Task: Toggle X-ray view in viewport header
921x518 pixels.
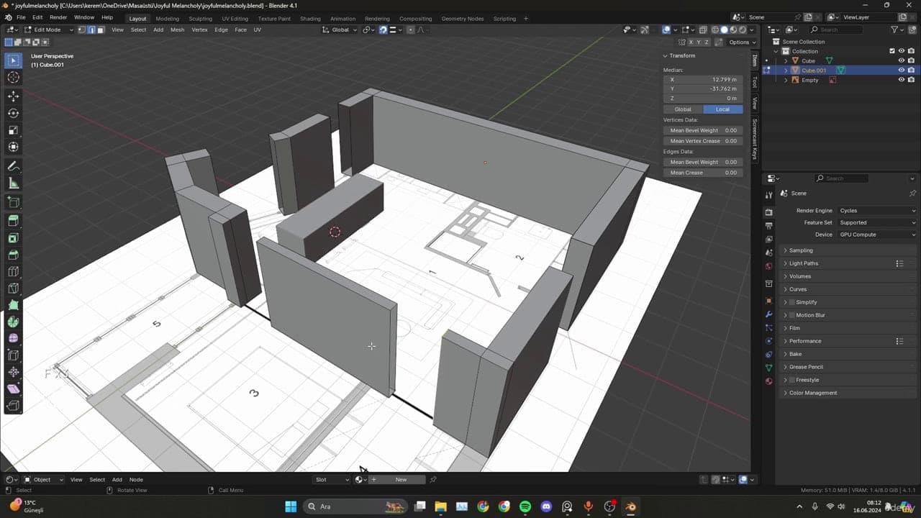Action: pyautogui.click(x=703, y=29)
